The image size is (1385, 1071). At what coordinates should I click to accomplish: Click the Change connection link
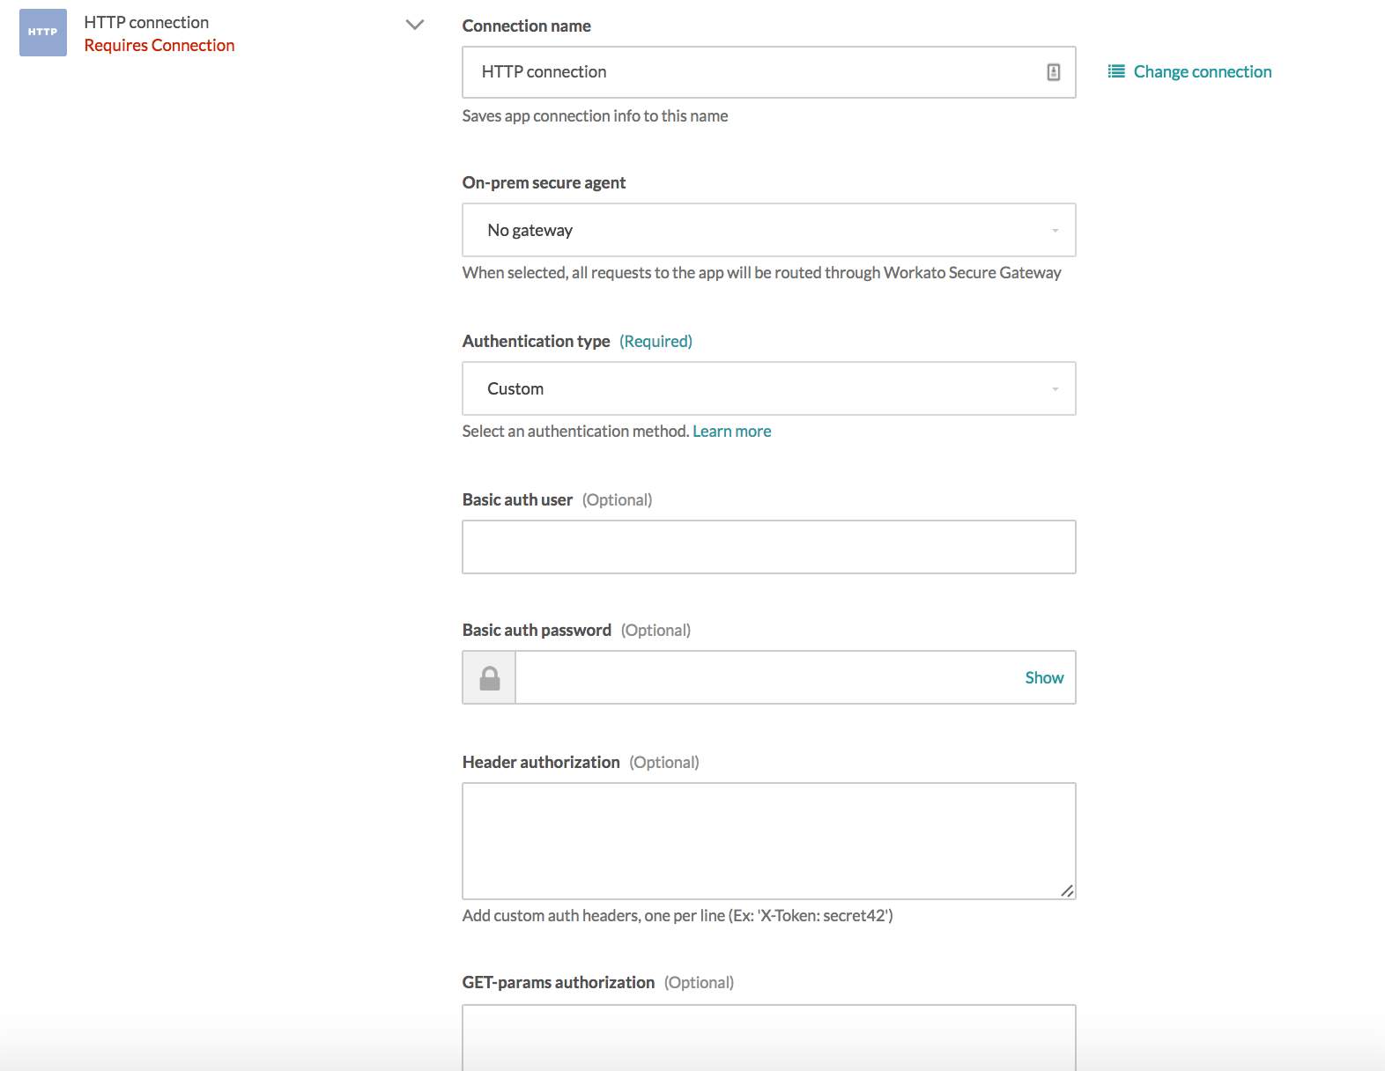click(1202, 71)
